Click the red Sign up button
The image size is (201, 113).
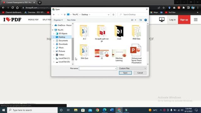[x=184, y=19]
